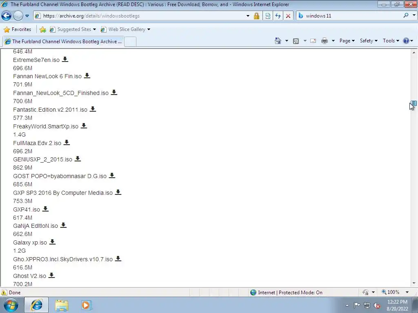This screenshot has width=418, height=313.
Task: Open the Tools menu
Action: (391, 41)
